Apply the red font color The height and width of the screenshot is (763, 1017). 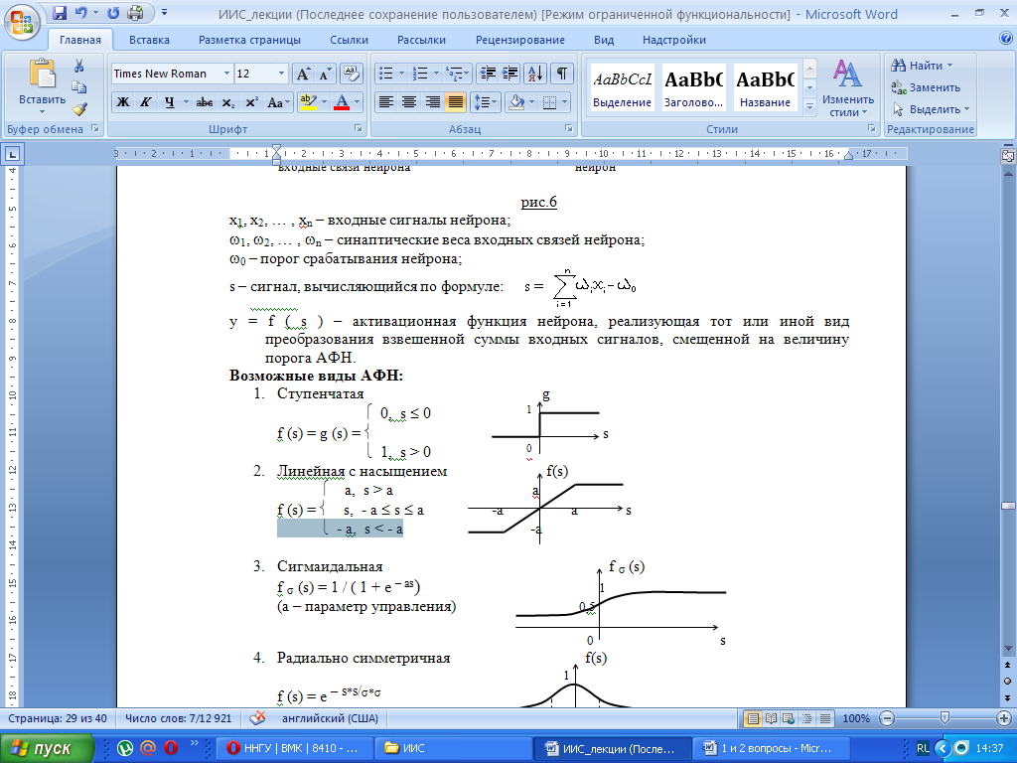click(x=342, y=102)
